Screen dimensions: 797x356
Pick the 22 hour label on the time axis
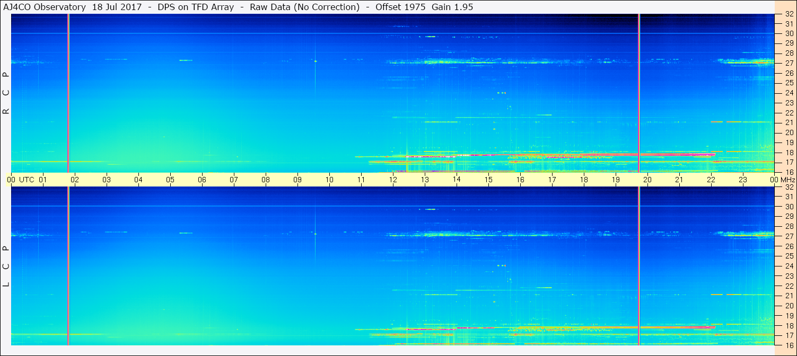point(711,180)
